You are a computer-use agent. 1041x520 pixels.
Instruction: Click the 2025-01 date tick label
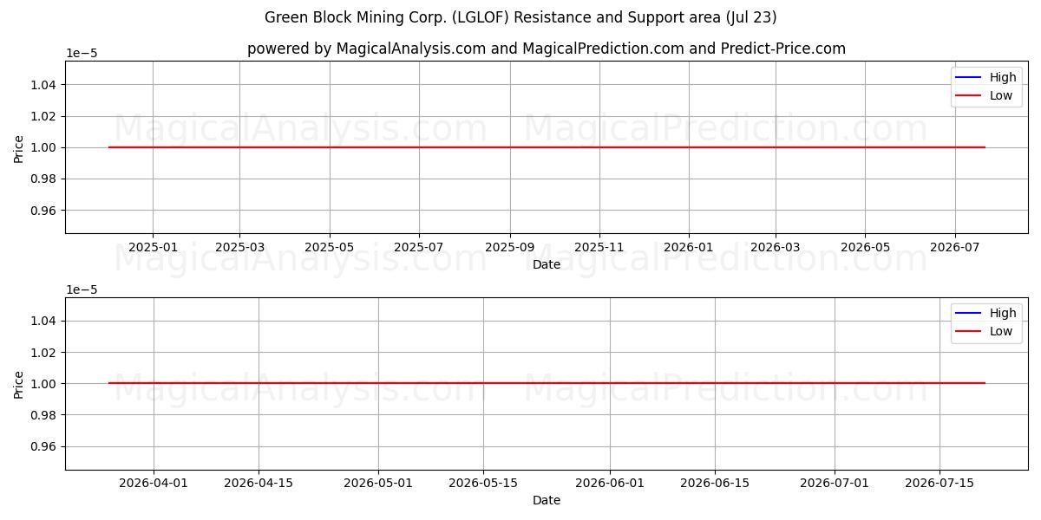pyautogui.click(x=154, y=247)
